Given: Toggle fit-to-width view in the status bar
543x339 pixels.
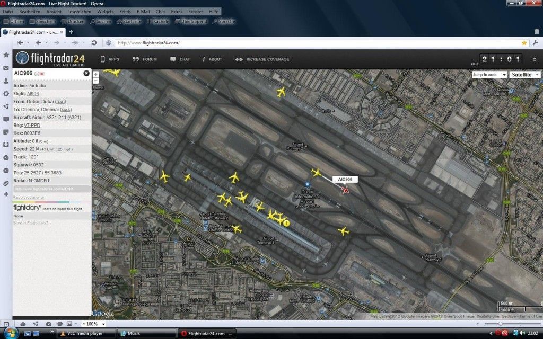Looking at the screenshot, I should pos(59,324).
